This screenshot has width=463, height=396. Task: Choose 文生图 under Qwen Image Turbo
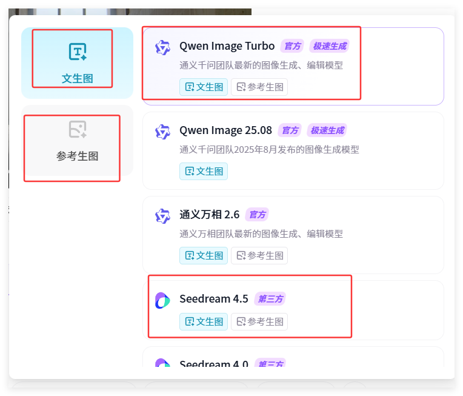(204, 87)
